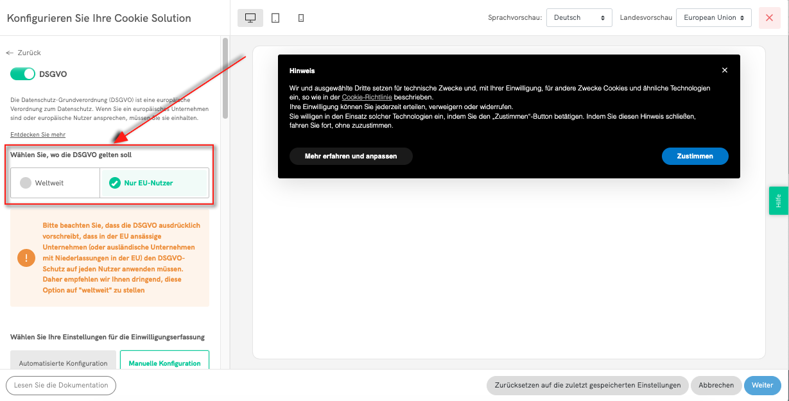The image size is (789, 401).
Task: Switch to desktop preview icon
Action: (x=250, y=18)
